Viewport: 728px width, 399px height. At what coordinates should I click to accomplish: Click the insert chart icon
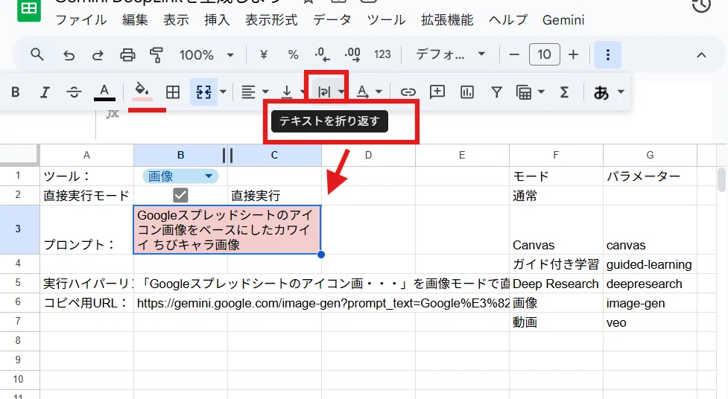pos(466,92)
